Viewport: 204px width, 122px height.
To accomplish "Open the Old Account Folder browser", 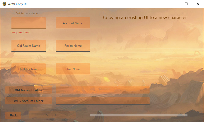I will coord(29,90).
